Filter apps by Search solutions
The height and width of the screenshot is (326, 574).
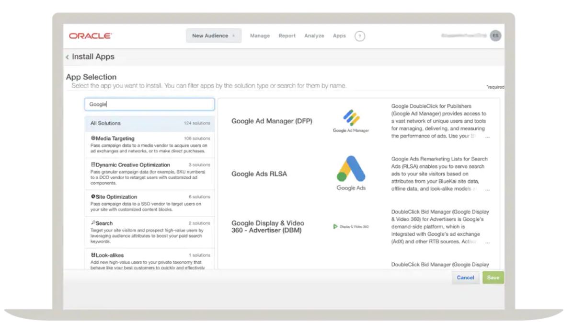(x=149, y=232)
